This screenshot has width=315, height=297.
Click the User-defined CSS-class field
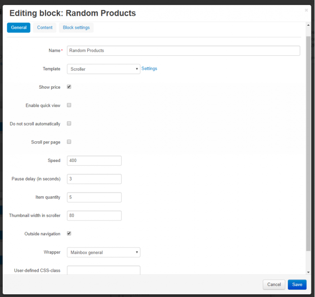coord(103,270)
